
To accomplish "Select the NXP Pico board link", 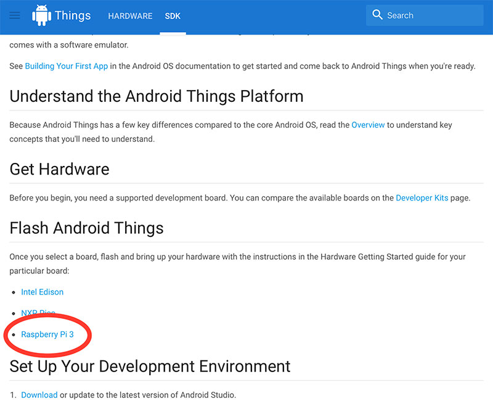I will [x=38, y=313].
